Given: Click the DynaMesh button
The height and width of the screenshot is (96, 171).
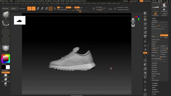Looking at the screenshot, I should [154, 67].
